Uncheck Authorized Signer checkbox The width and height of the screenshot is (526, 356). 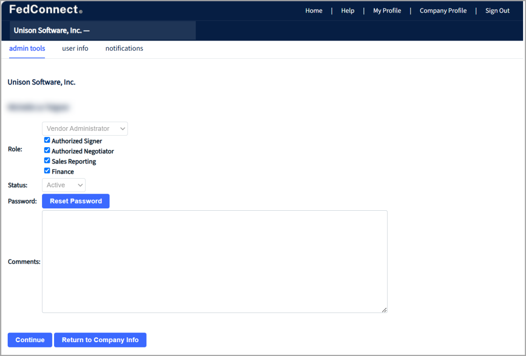(x=47, y=140)
